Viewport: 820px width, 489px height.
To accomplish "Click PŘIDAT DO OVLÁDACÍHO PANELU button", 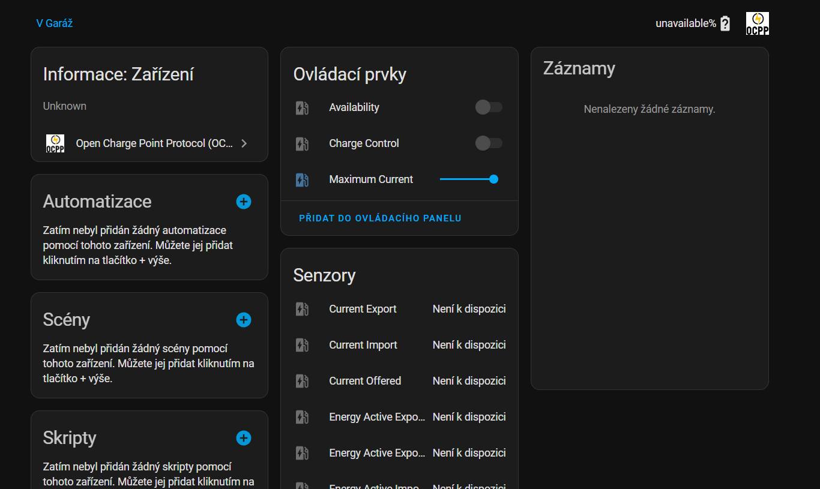I will tap(380, 218).
